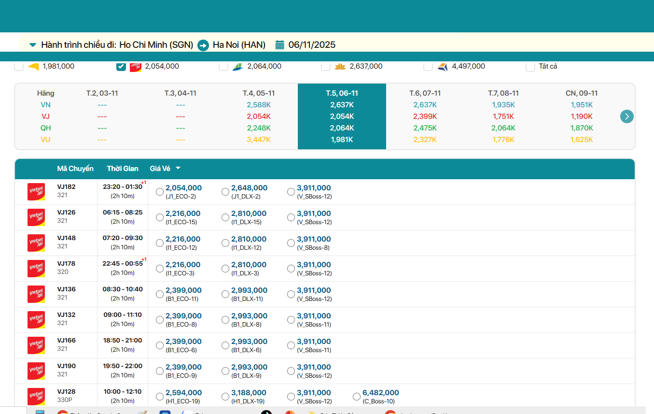Click the arrow icon between SGN and HAN
Image resolution: width=654 pixels, height=414 pixels.
tap(203, 45)
